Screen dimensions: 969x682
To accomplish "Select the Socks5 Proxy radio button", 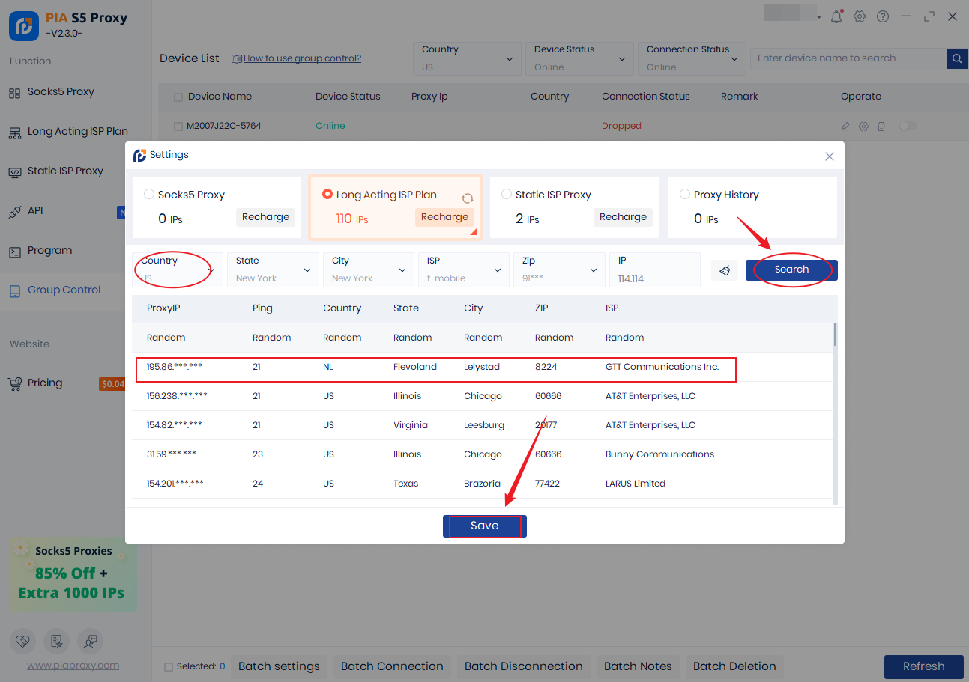I will click(x=149, y=195).
